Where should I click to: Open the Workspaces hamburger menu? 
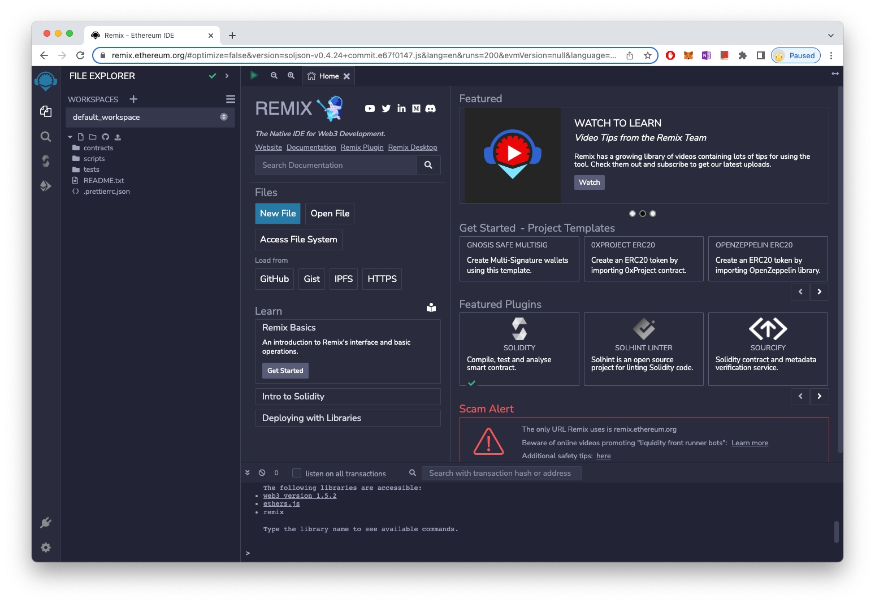pos(230,99)
